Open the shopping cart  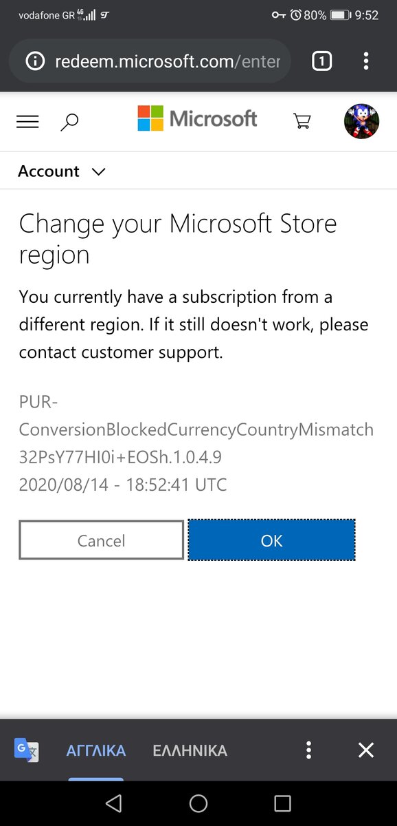pos(302,122)
